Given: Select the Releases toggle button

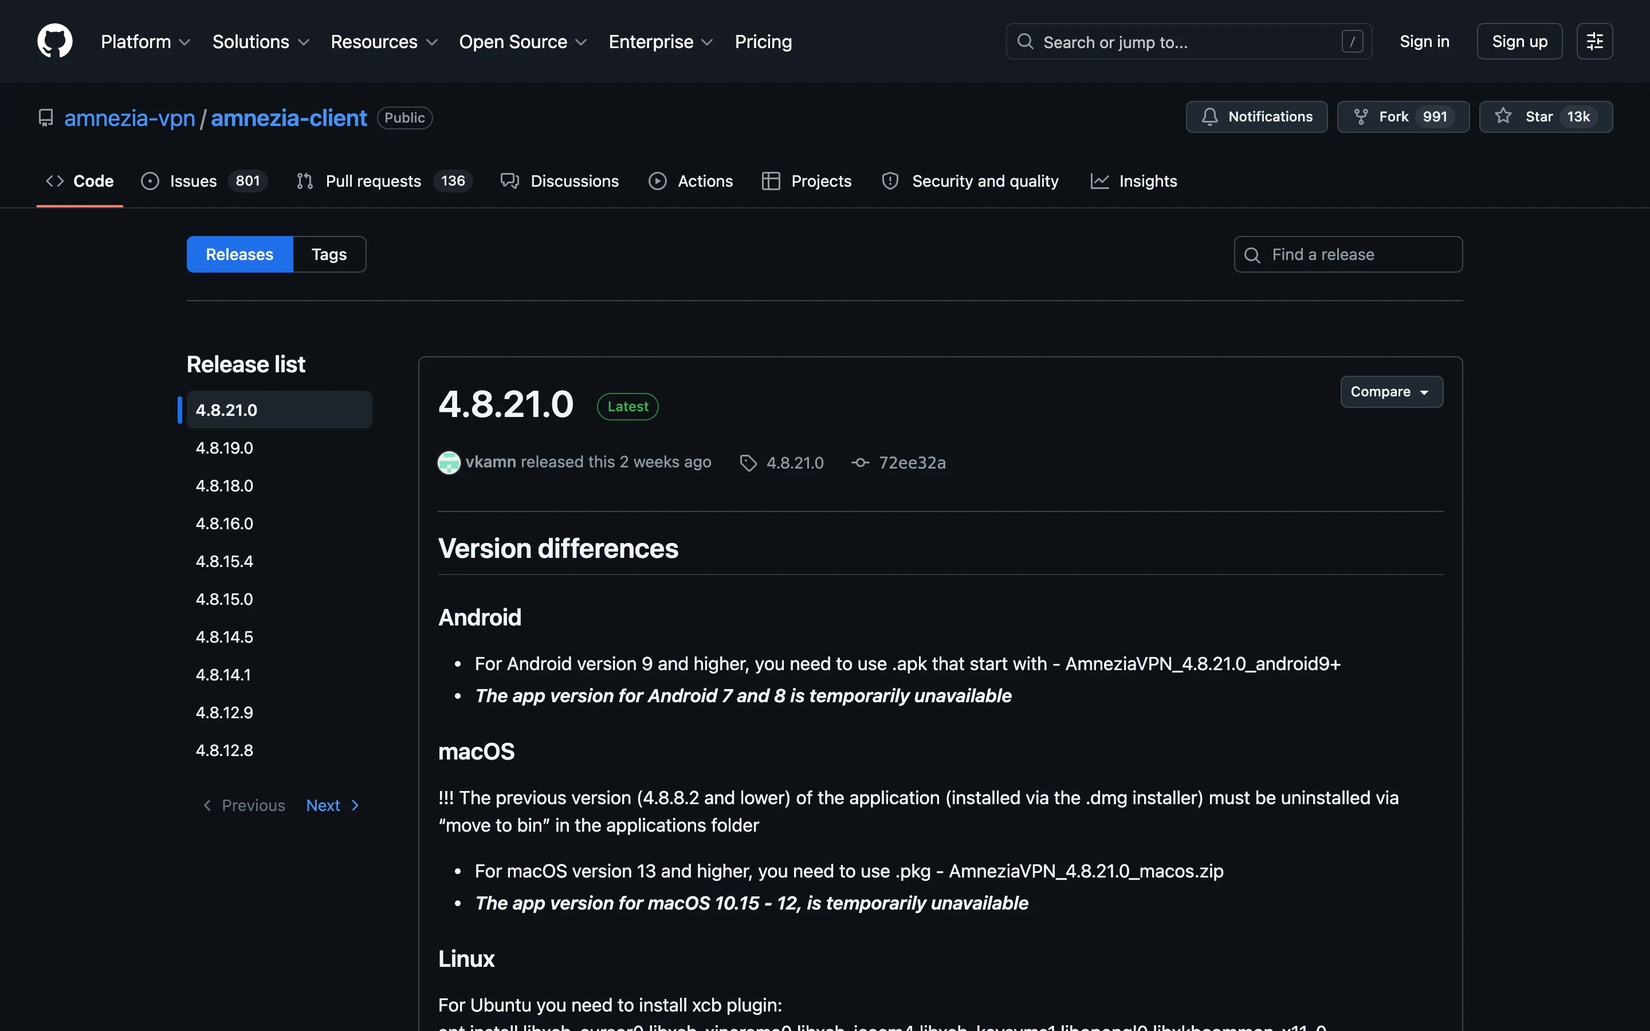Looking at the screenshot, I should [240, 254].
